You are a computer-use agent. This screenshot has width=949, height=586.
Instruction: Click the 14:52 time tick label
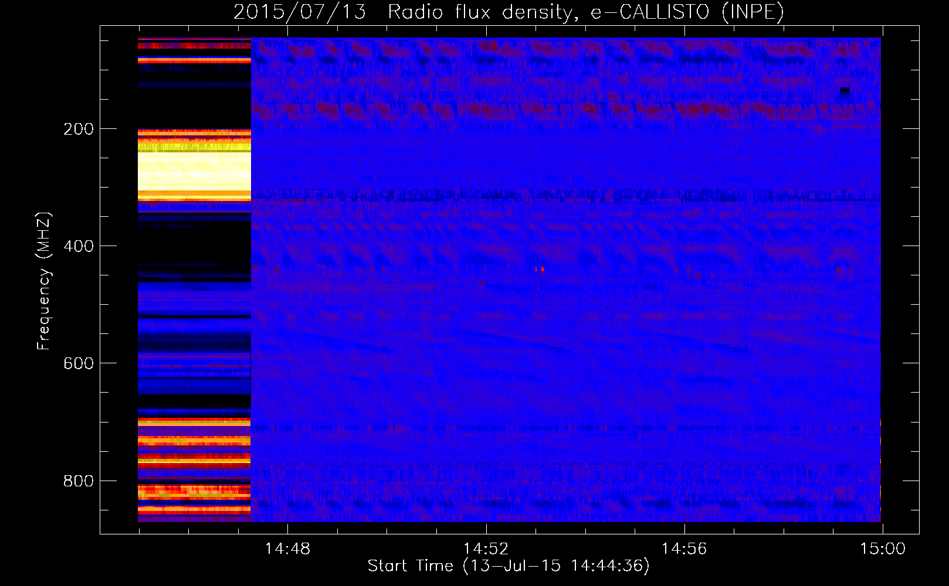(486, 549)
